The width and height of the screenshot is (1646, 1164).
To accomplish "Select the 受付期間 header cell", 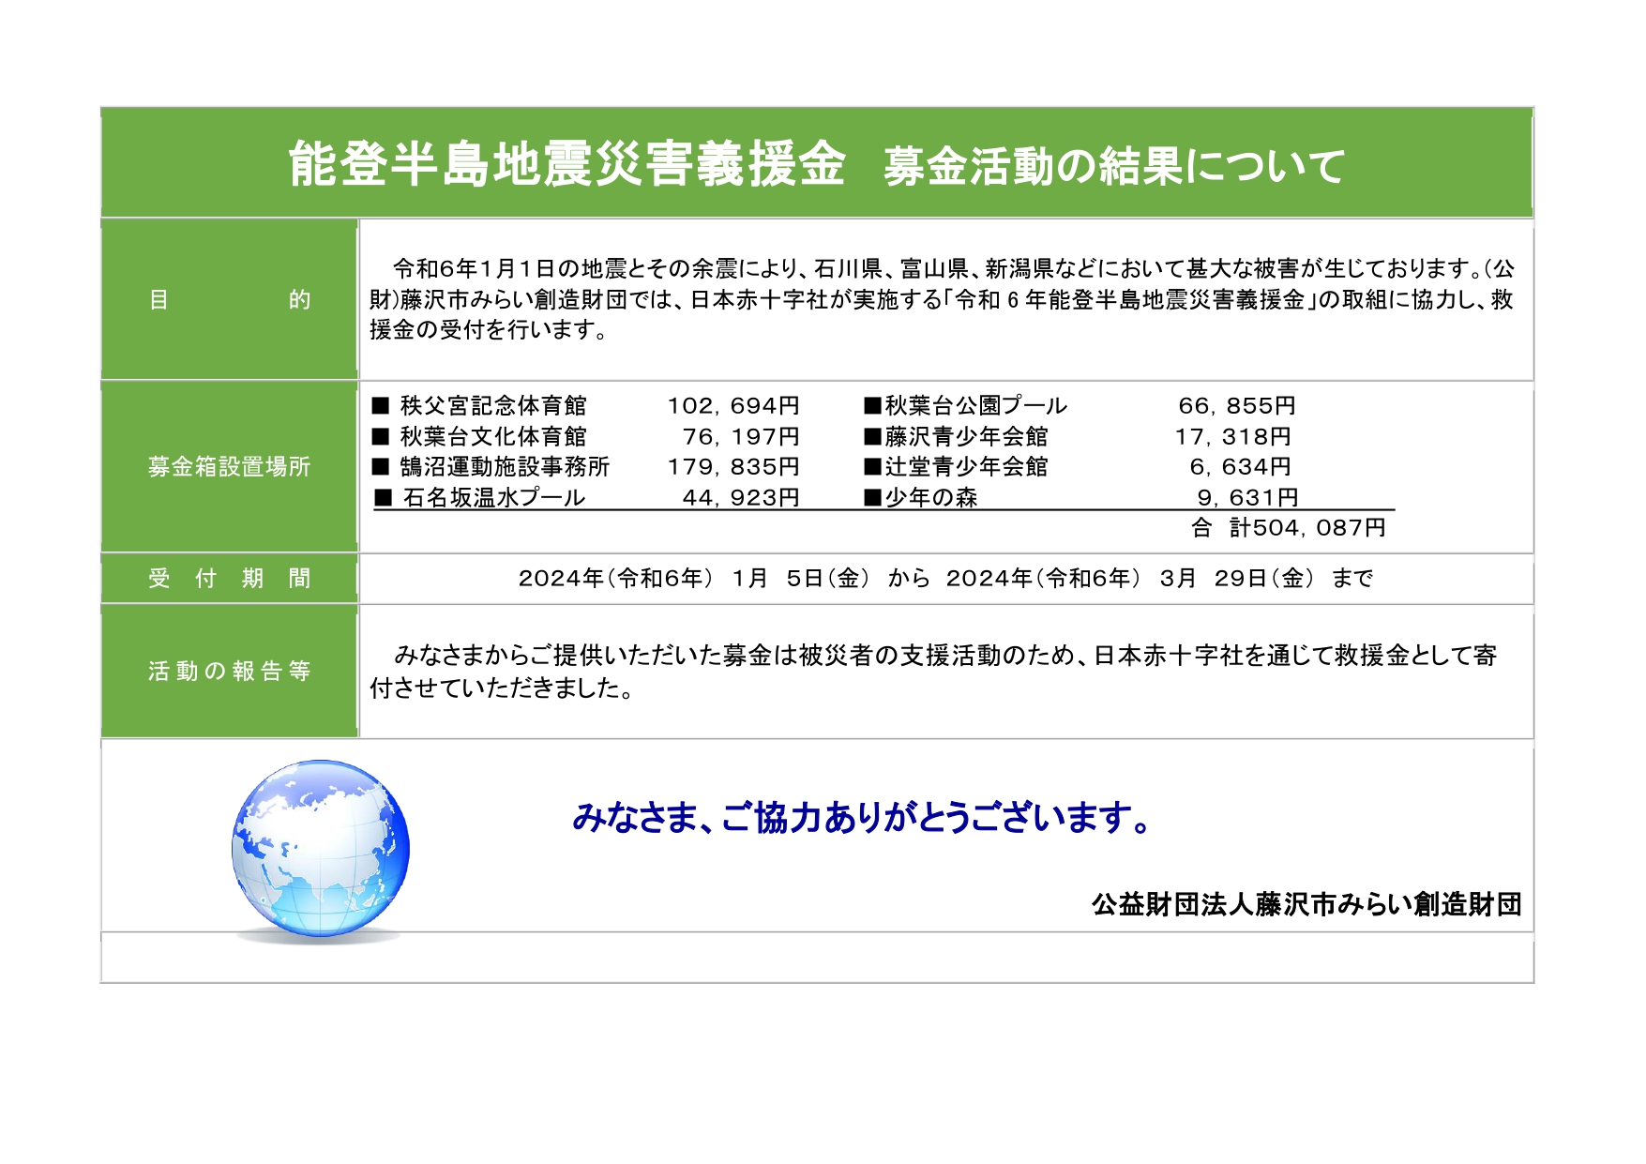I will click(x=229, y=578).
